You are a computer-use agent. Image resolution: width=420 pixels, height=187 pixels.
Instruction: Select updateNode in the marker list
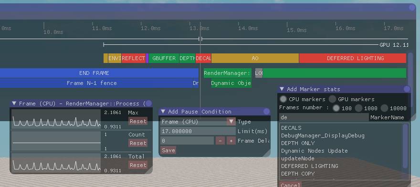click(298, 158)
